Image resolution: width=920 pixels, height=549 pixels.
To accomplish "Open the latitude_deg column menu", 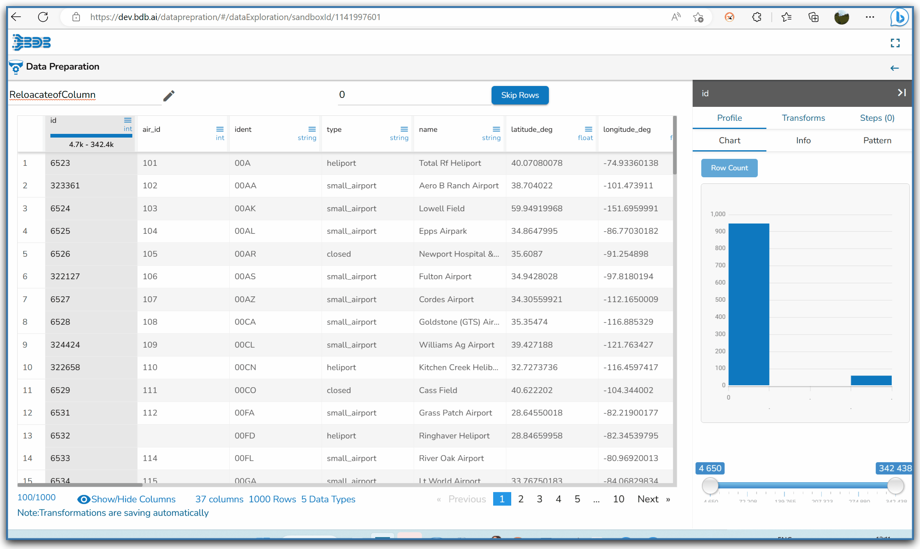I will [589, 129].
